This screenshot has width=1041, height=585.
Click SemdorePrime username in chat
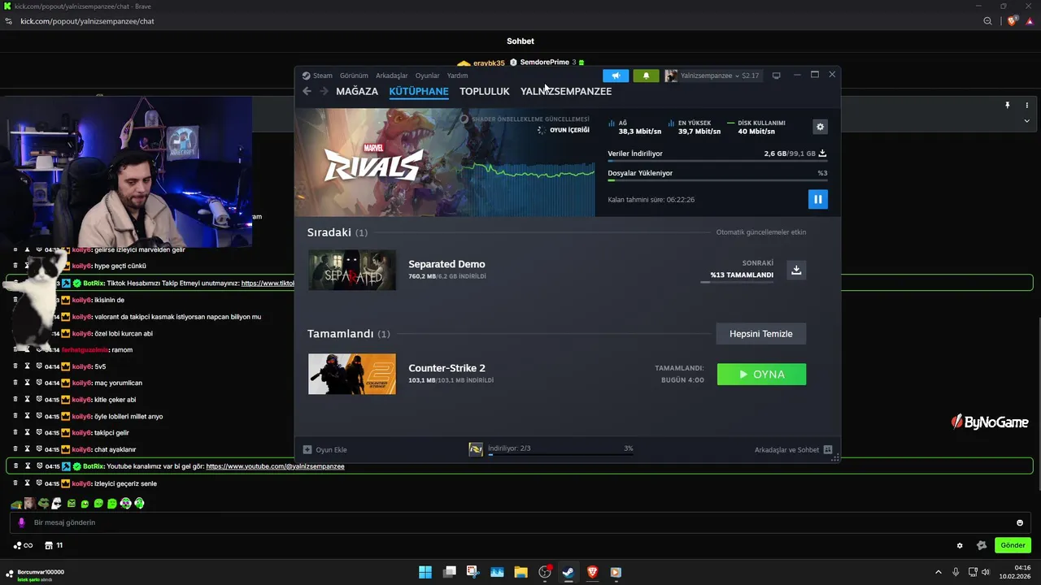click(x=544, y=63)
